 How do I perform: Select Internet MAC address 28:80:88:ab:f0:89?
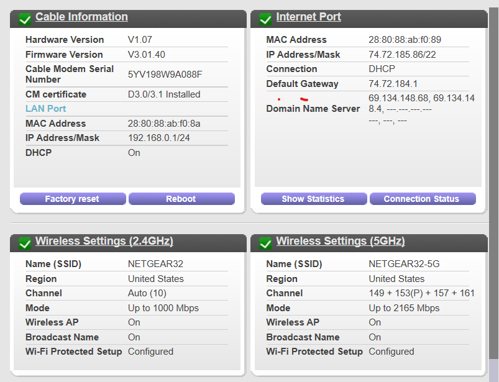pos(405,39)
